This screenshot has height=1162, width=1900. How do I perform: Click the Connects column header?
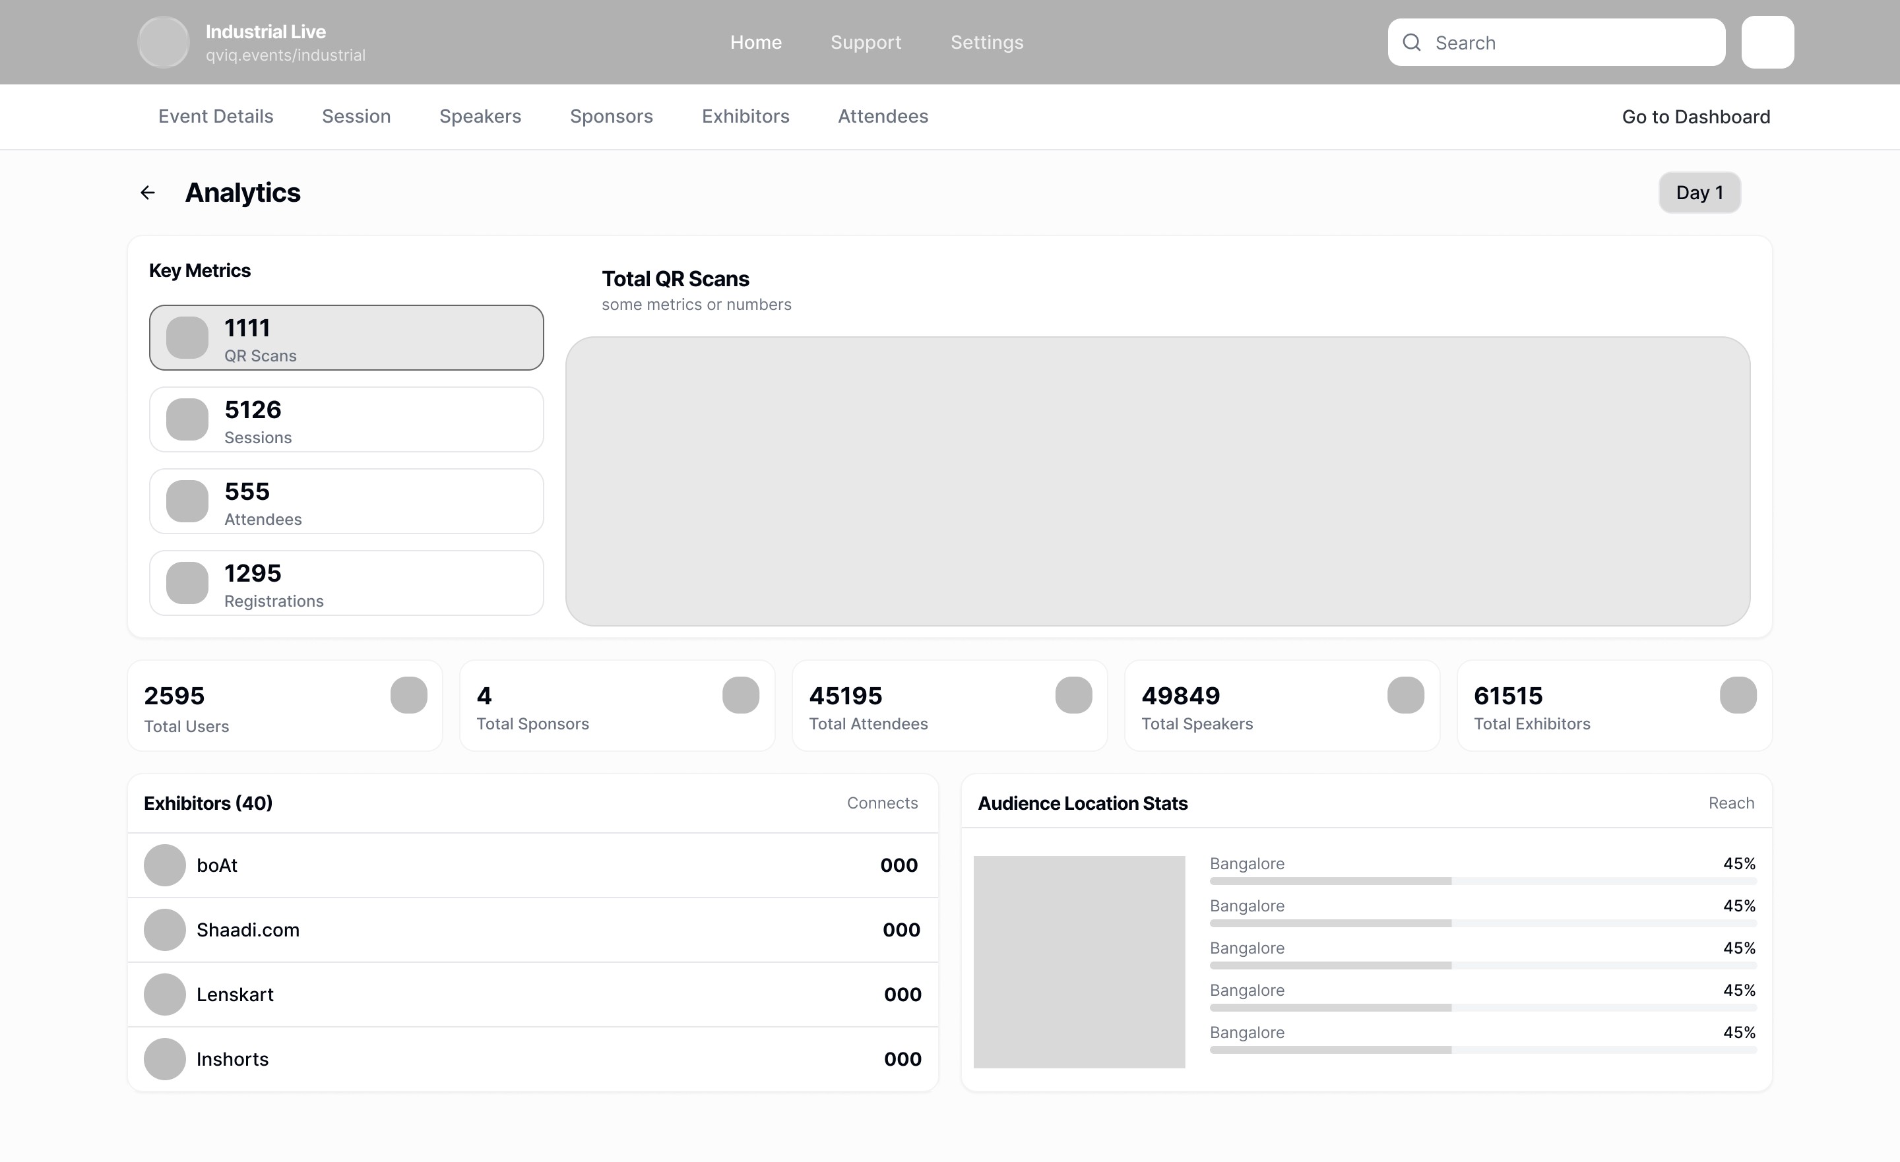pos(881,803)
